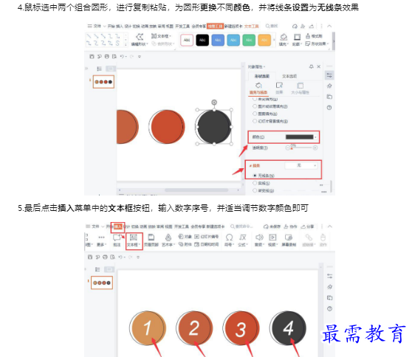The width and height of the screenshot is (412, 357).
Task: Open Developer Tools tab in lower ribbon
Action: (x=182, y=226)
